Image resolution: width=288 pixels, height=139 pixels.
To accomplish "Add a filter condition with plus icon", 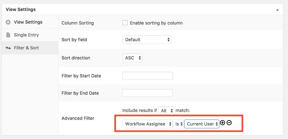I will [222, 123].
